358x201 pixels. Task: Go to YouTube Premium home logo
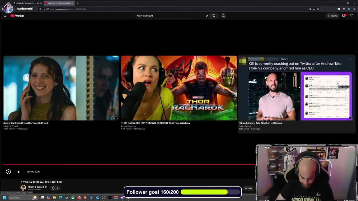(17, 16)
